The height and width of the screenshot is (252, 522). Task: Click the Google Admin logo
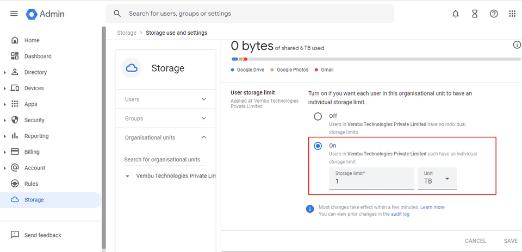click(46, 14)
